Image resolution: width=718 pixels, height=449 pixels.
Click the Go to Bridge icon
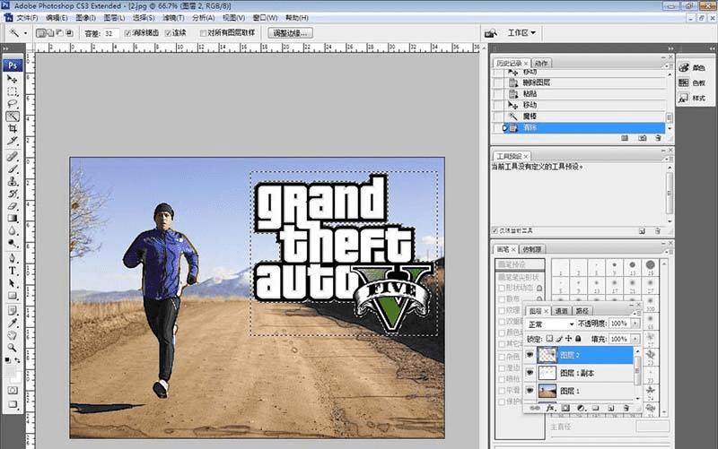(x=490, y=33)
